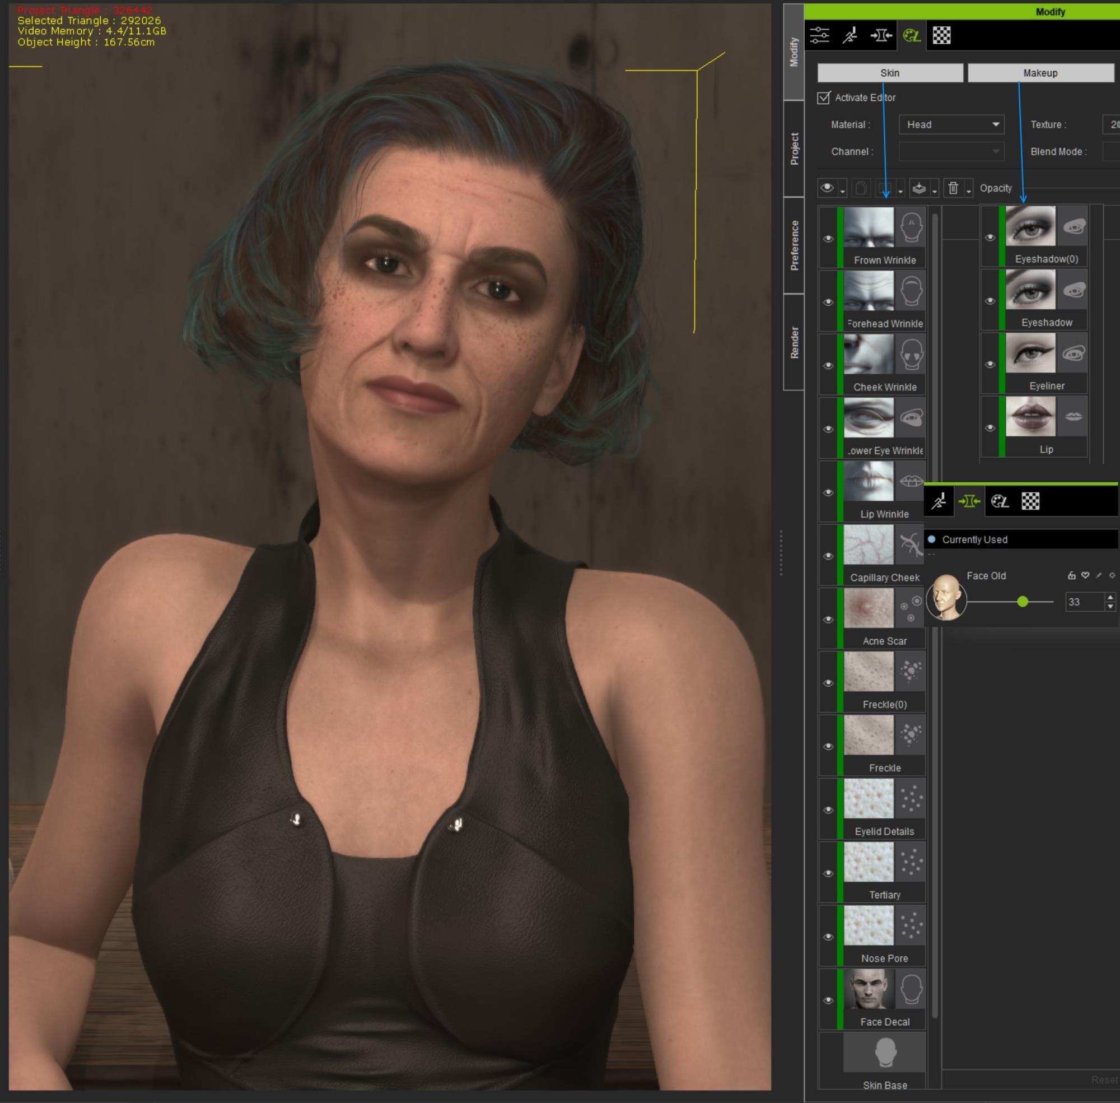The image size is (1120, 1103).
Task: Open the attribute sliders icon in Modify toolbar
Action: 819,36
